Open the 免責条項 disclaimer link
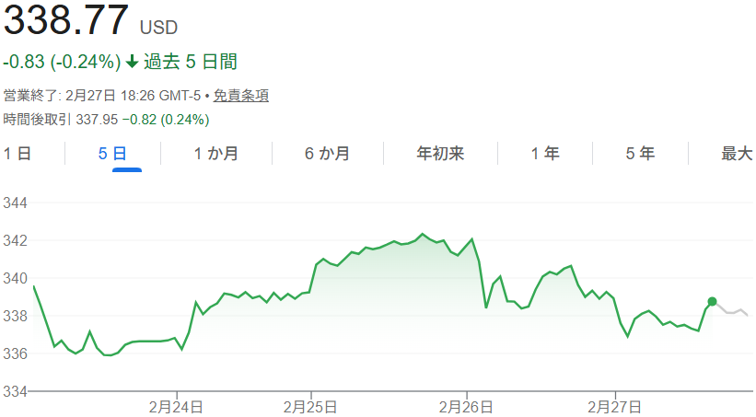The image size is (756, 417). (241, 96)
